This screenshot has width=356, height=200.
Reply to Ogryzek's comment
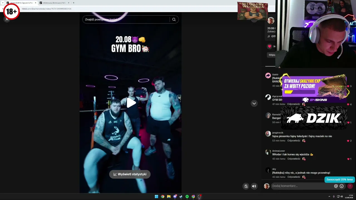(294, 104)
